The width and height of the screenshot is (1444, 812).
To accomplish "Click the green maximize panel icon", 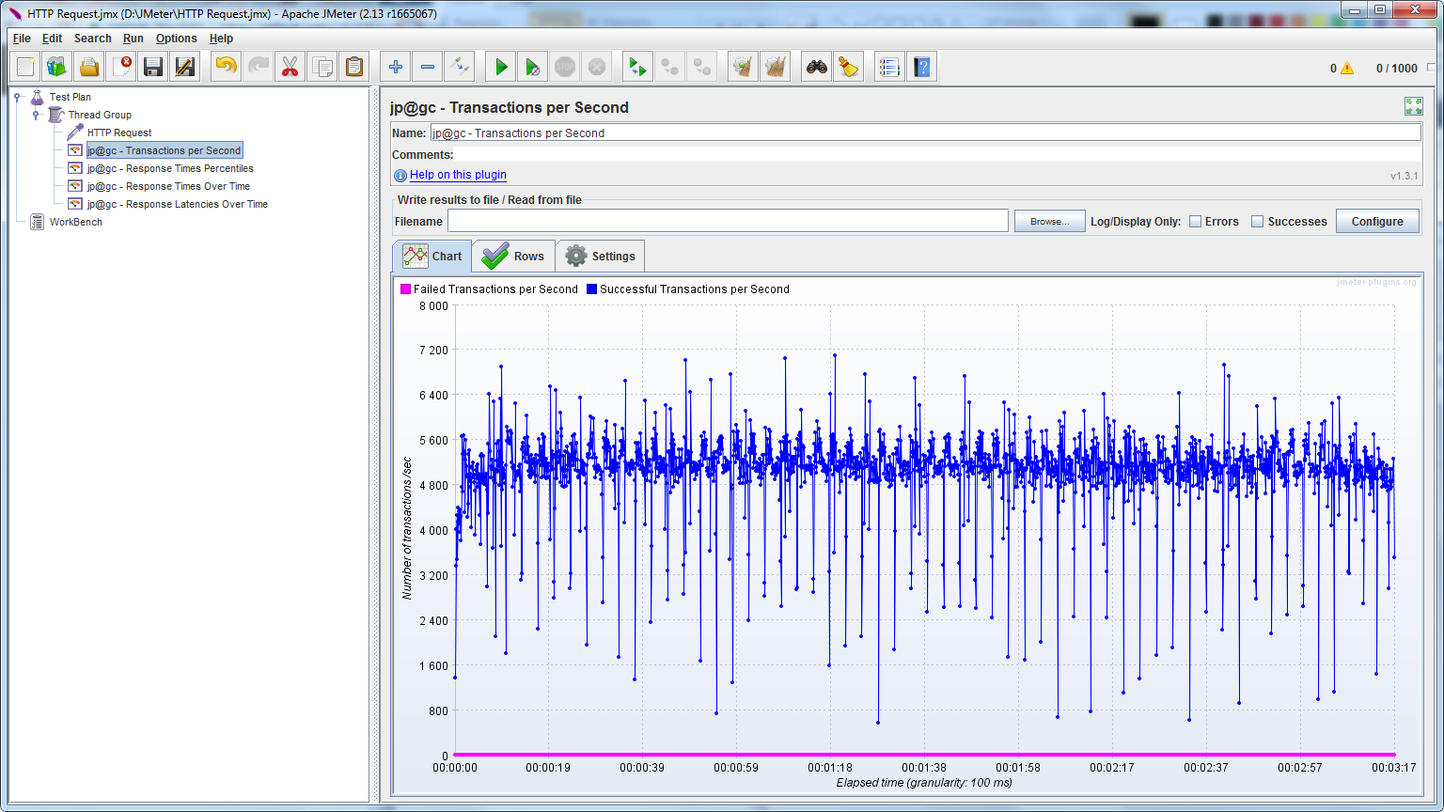I will click(1413, 106).
